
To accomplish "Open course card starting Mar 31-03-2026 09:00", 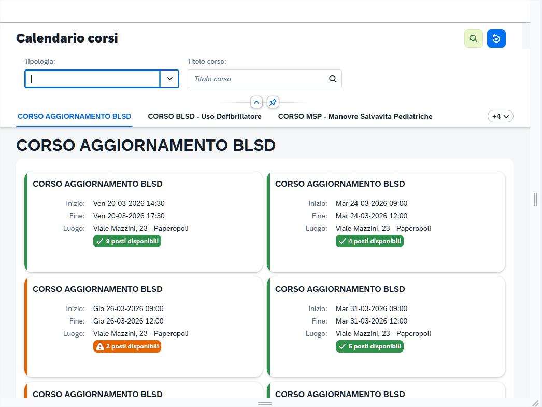I will point(386,327).
